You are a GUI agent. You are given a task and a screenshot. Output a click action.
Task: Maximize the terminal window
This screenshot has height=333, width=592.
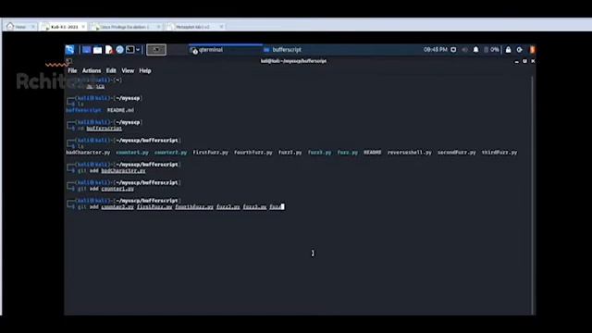(524, 61)
